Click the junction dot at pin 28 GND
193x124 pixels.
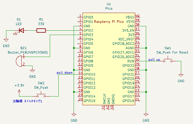[x=146, y=70]
